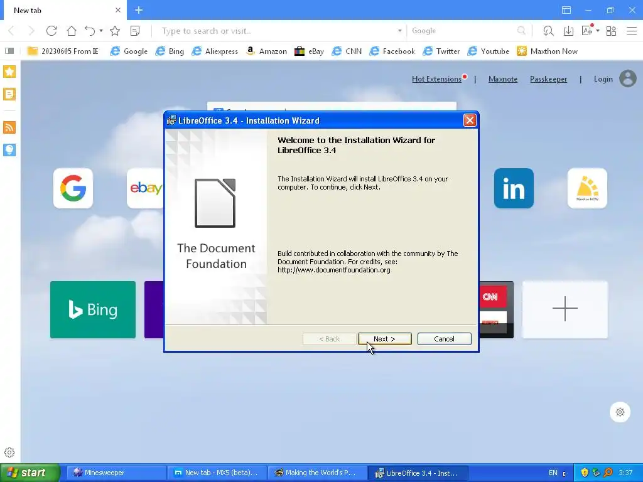Open the 20230605 From IE bookmark folder
Screen dimensions: 643x482
point(63,51)
